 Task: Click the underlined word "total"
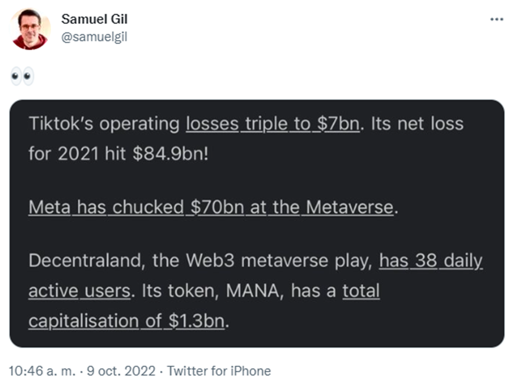pos(361,290)
